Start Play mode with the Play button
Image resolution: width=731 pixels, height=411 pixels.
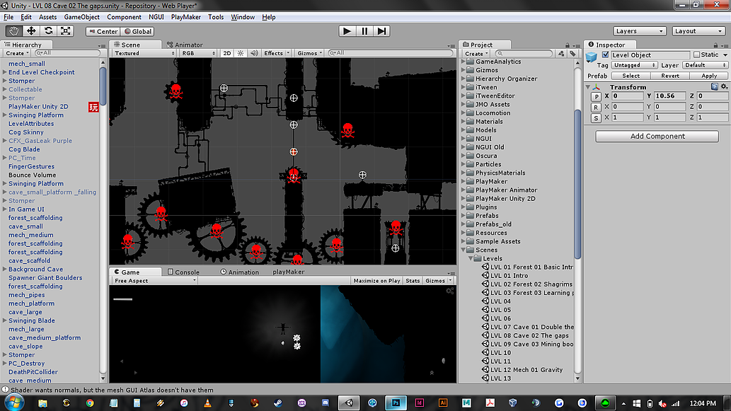click(347, 31)
